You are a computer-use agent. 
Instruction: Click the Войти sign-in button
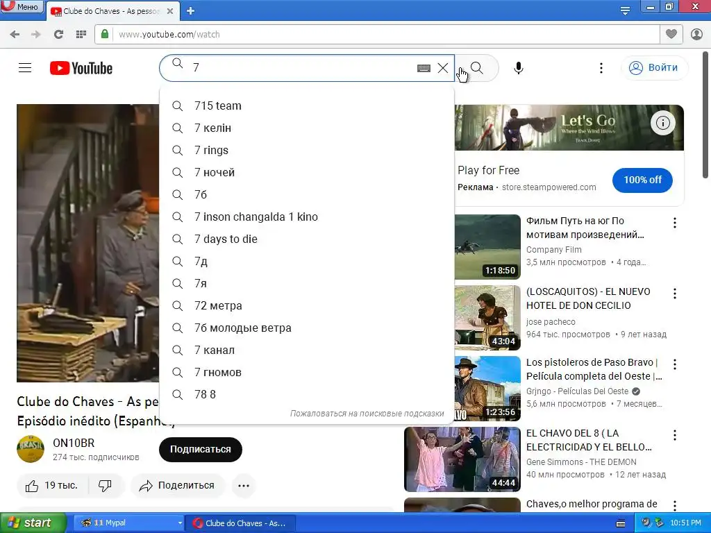click(654, 68)
